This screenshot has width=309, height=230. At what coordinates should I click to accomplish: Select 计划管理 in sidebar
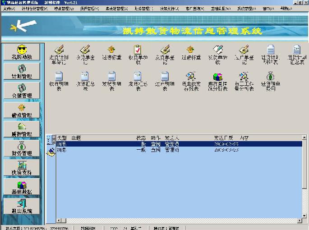click(22, 71)
